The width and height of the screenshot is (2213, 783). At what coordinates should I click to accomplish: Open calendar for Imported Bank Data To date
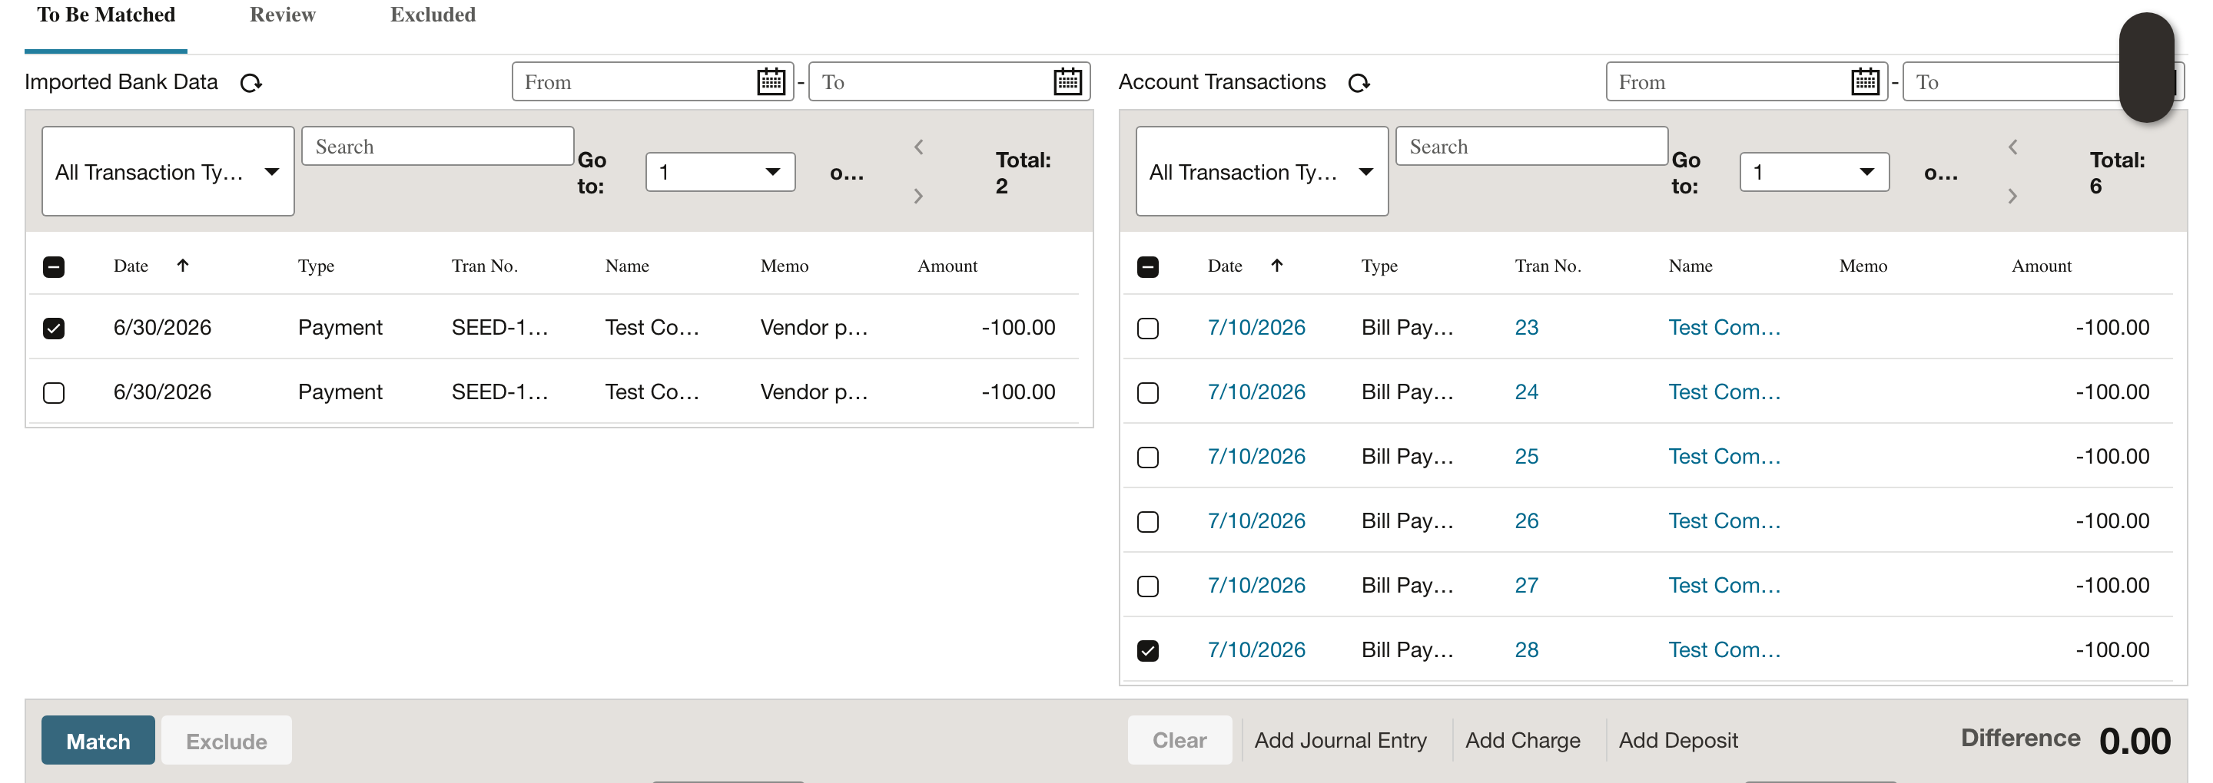coord(1067,81)
